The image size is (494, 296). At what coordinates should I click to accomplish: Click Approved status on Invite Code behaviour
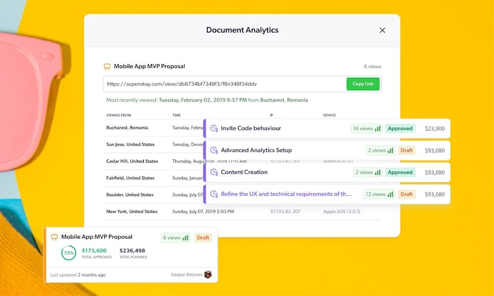point(400,128)
